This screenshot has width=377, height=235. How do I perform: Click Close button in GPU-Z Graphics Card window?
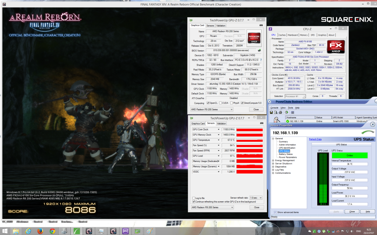(256, 109)
